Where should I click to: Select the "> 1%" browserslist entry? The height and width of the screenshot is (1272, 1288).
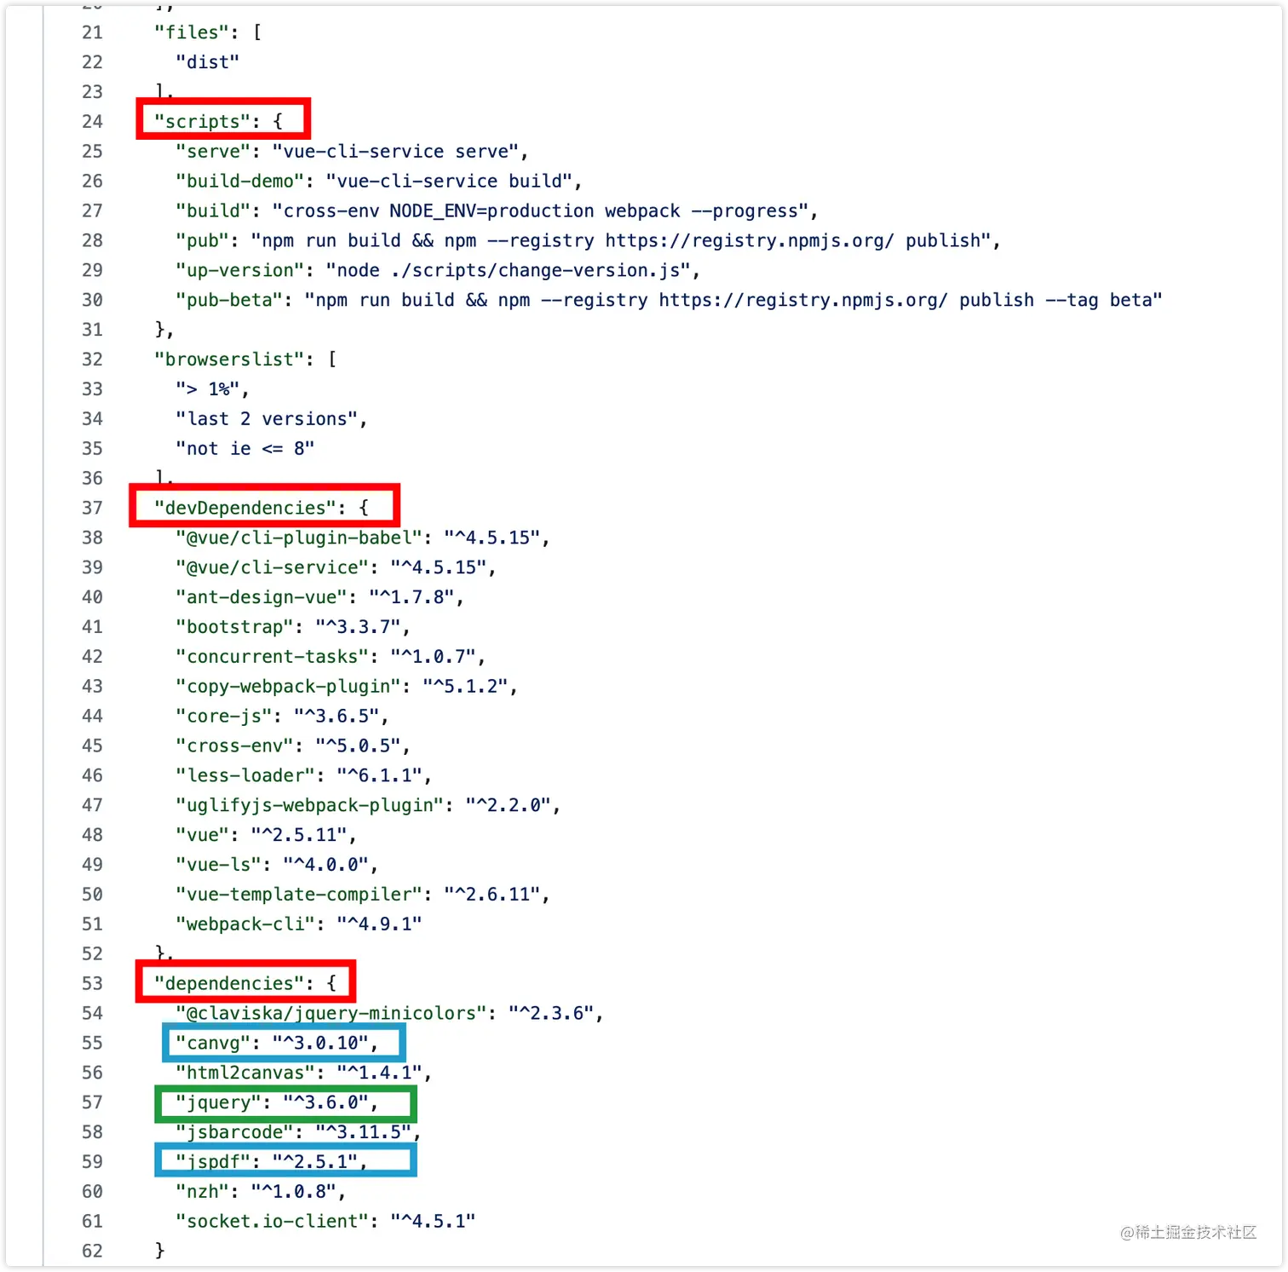212,389
